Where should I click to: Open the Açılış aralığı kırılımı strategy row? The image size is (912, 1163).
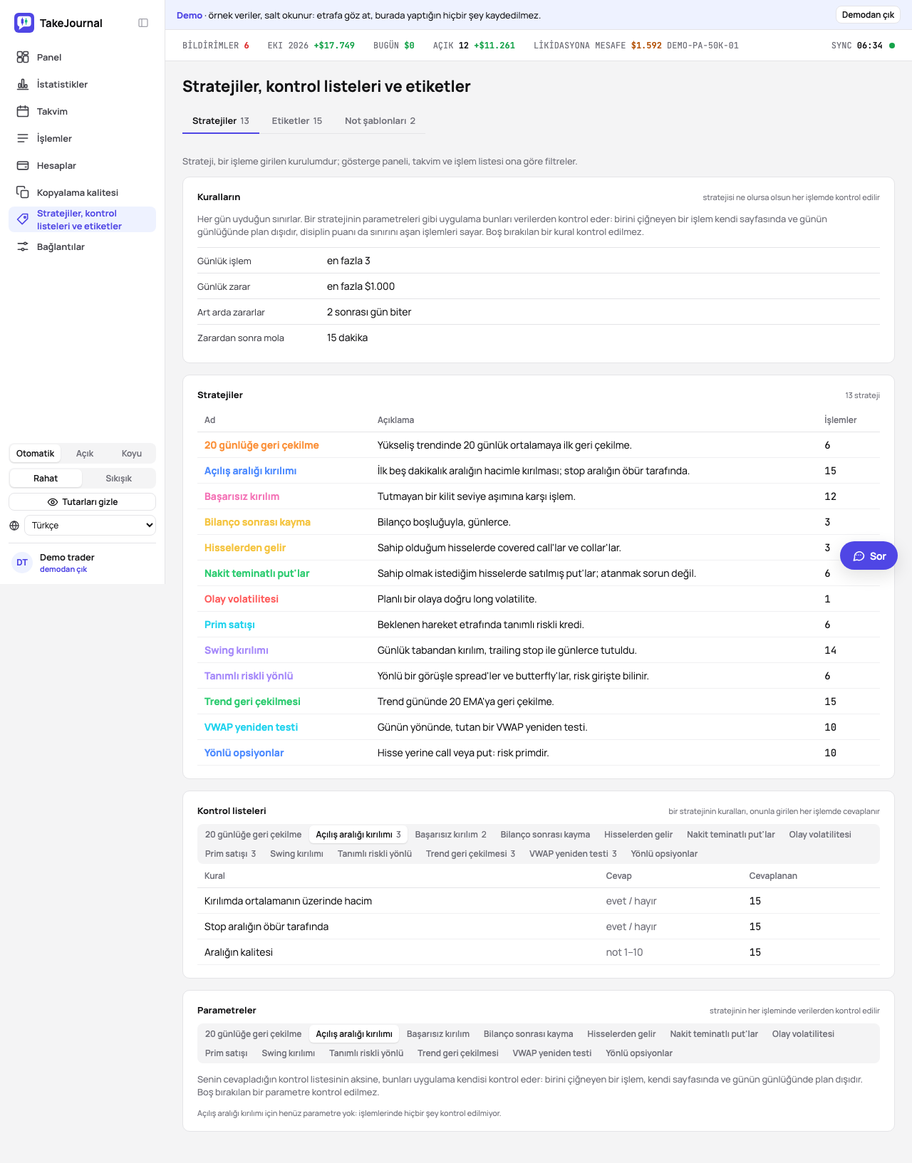[539, 471]
